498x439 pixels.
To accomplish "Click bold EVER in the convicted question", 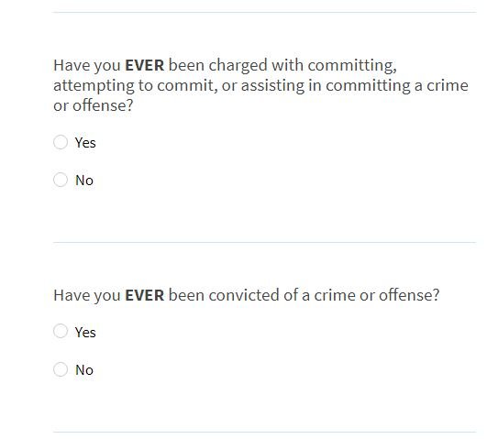I will tap(145, 295).
